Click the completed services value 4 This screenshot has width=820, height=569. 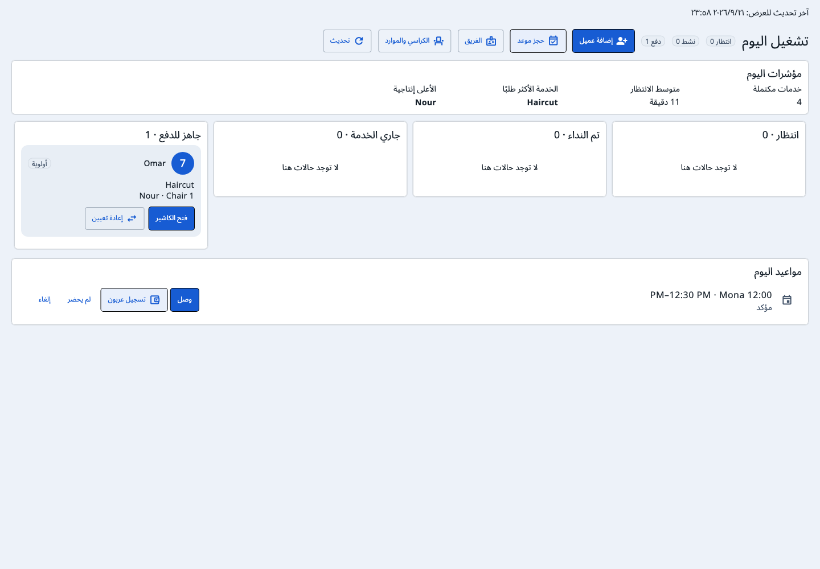pos(799,102)
